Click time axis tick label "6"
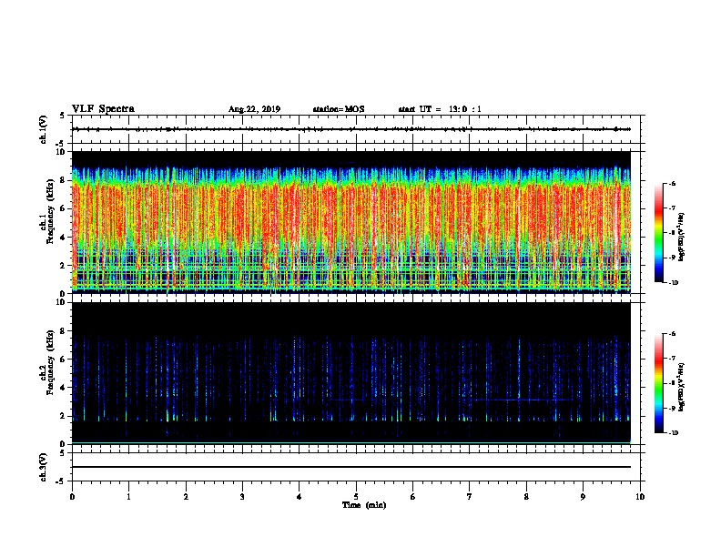This screenshot has height=557, width=721. pos(413,497)
